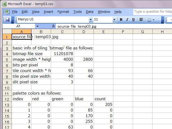Image resolution: width=172 pixels, height=129 pixels.
Task: Select the 'red' header cell
Action: (41, 99)
